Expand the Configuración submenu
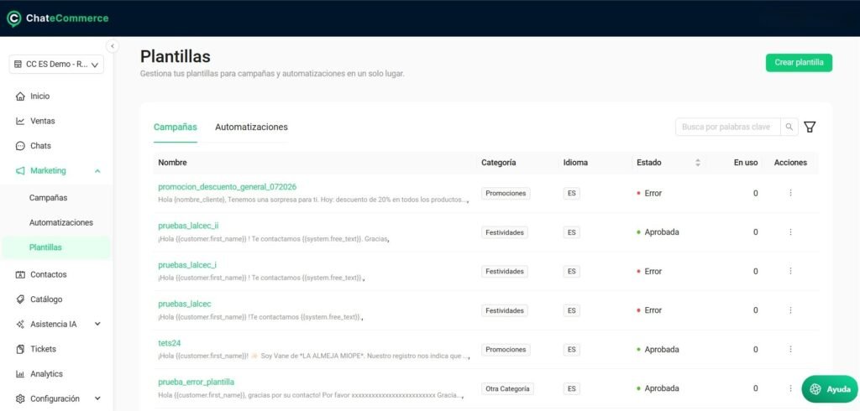This screenshot has width=860, height=411. pos(97,398)
